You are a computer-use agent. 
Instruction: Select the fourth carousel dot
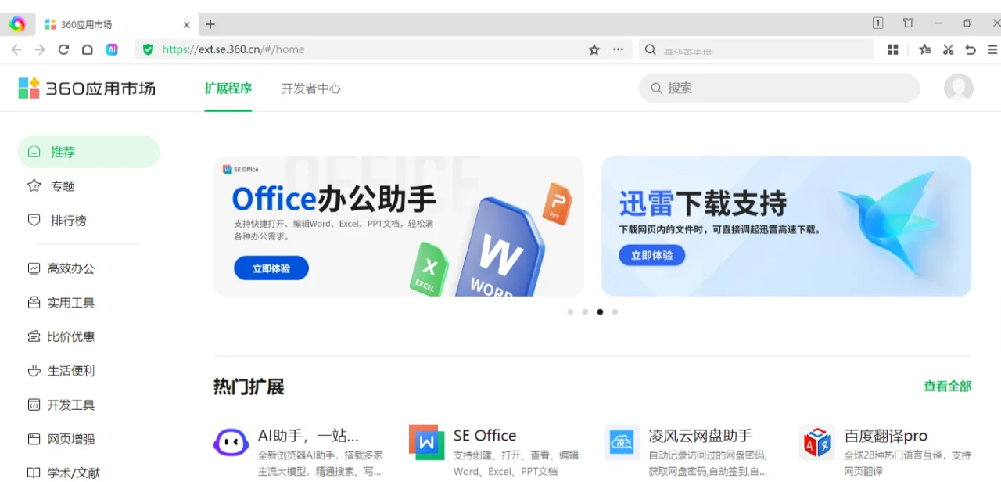(615, 311)
